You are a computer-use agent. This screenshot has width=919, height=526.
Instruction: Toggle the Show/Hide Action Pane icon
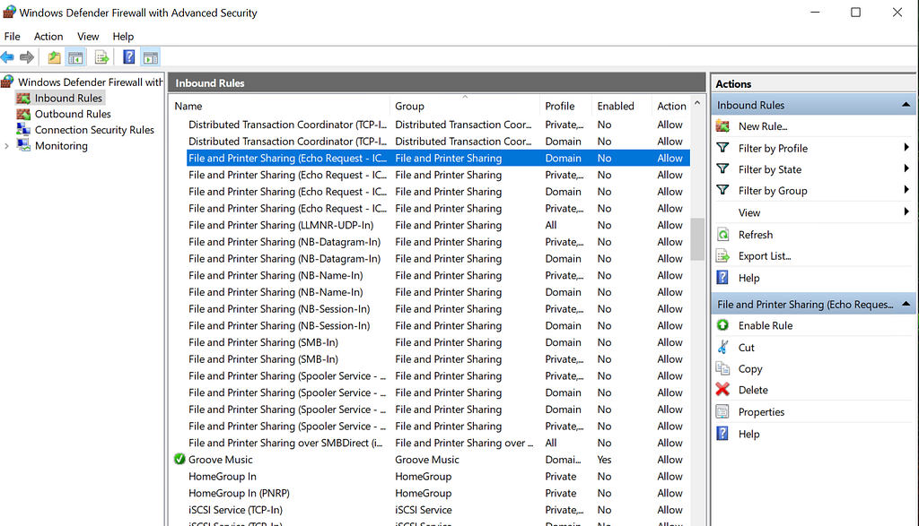point(151,57)
